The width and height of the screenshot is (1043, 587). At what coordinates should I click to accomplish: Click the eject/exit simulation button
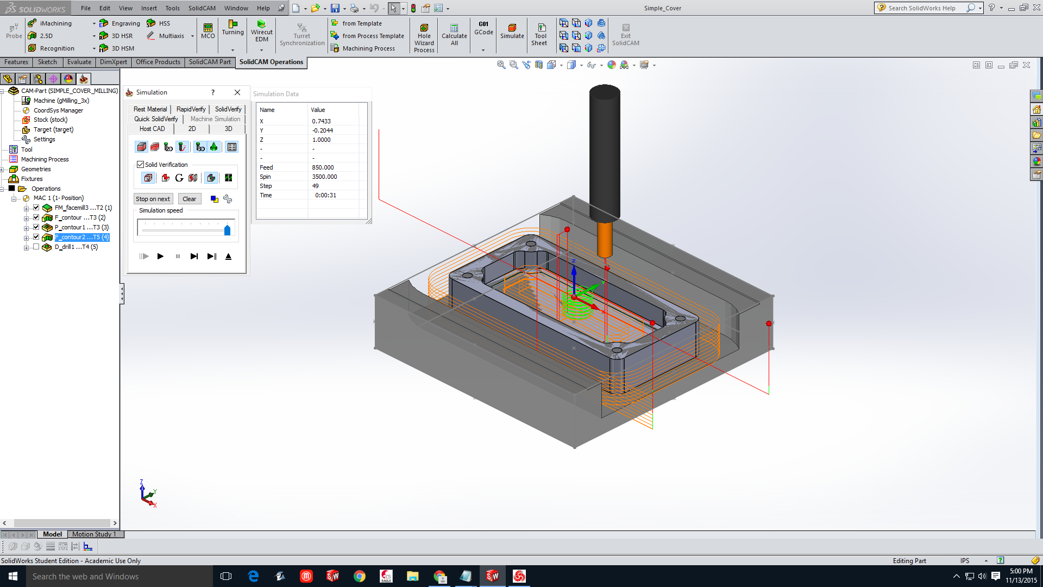tap(228, 257)
